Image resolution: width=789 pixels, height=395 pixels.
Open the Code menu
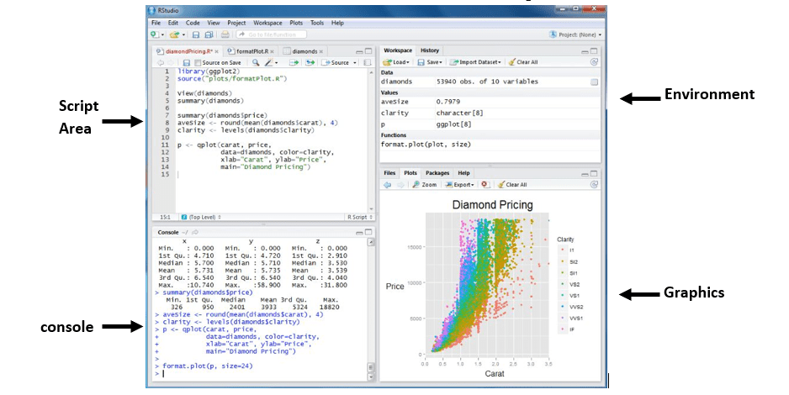[193, 23]
